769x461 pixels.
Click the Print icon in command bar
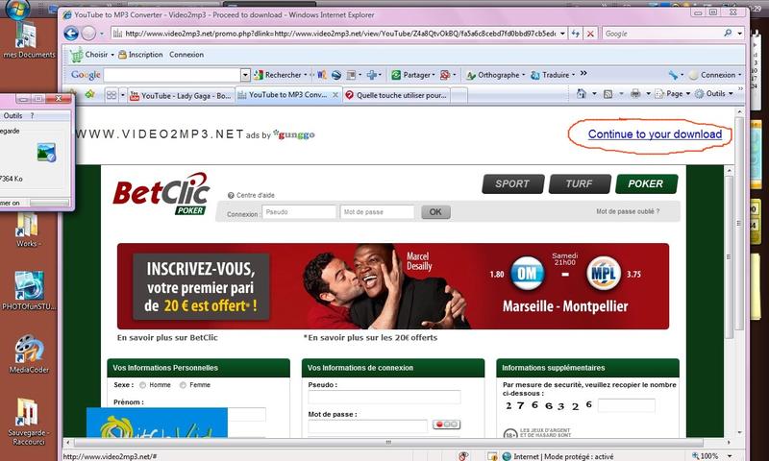point(634,94)
